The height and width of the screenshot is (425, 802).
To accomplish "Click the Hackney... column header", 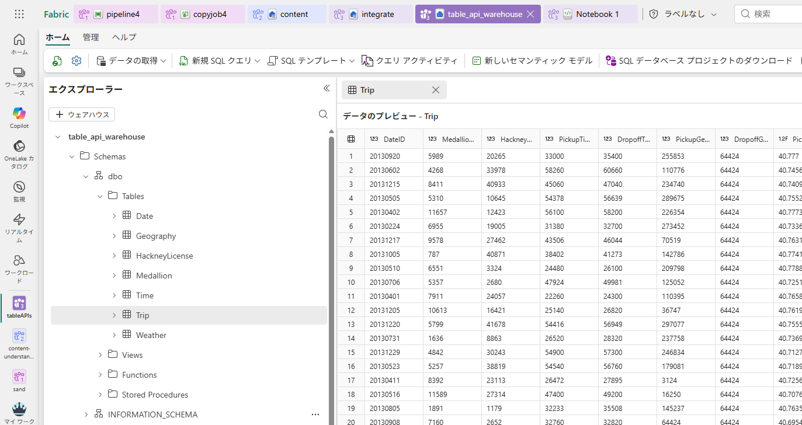I will [511, 139].
